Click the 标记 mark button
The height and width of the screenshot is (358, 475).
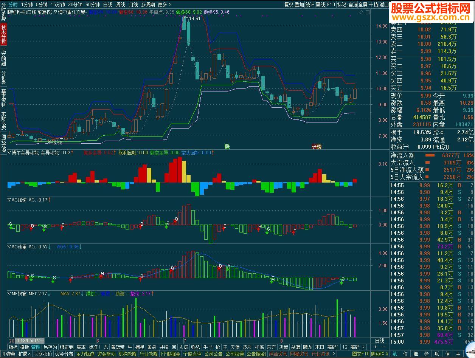click(342, 5)
